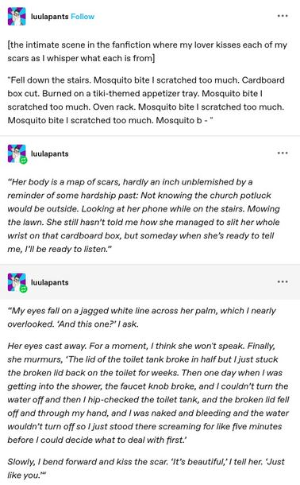Click the 'Her body is a map of scars' paragraph

click(x=144, y=215)
